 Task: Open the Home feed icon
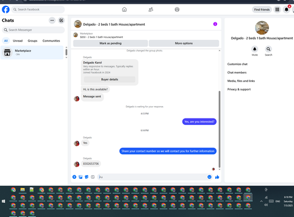click(x=124, y=9)
